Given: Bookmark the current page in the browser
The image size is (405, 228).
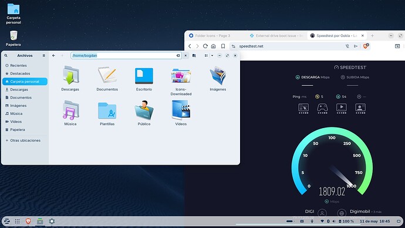Looking at the screenshot, I should 223,46.
